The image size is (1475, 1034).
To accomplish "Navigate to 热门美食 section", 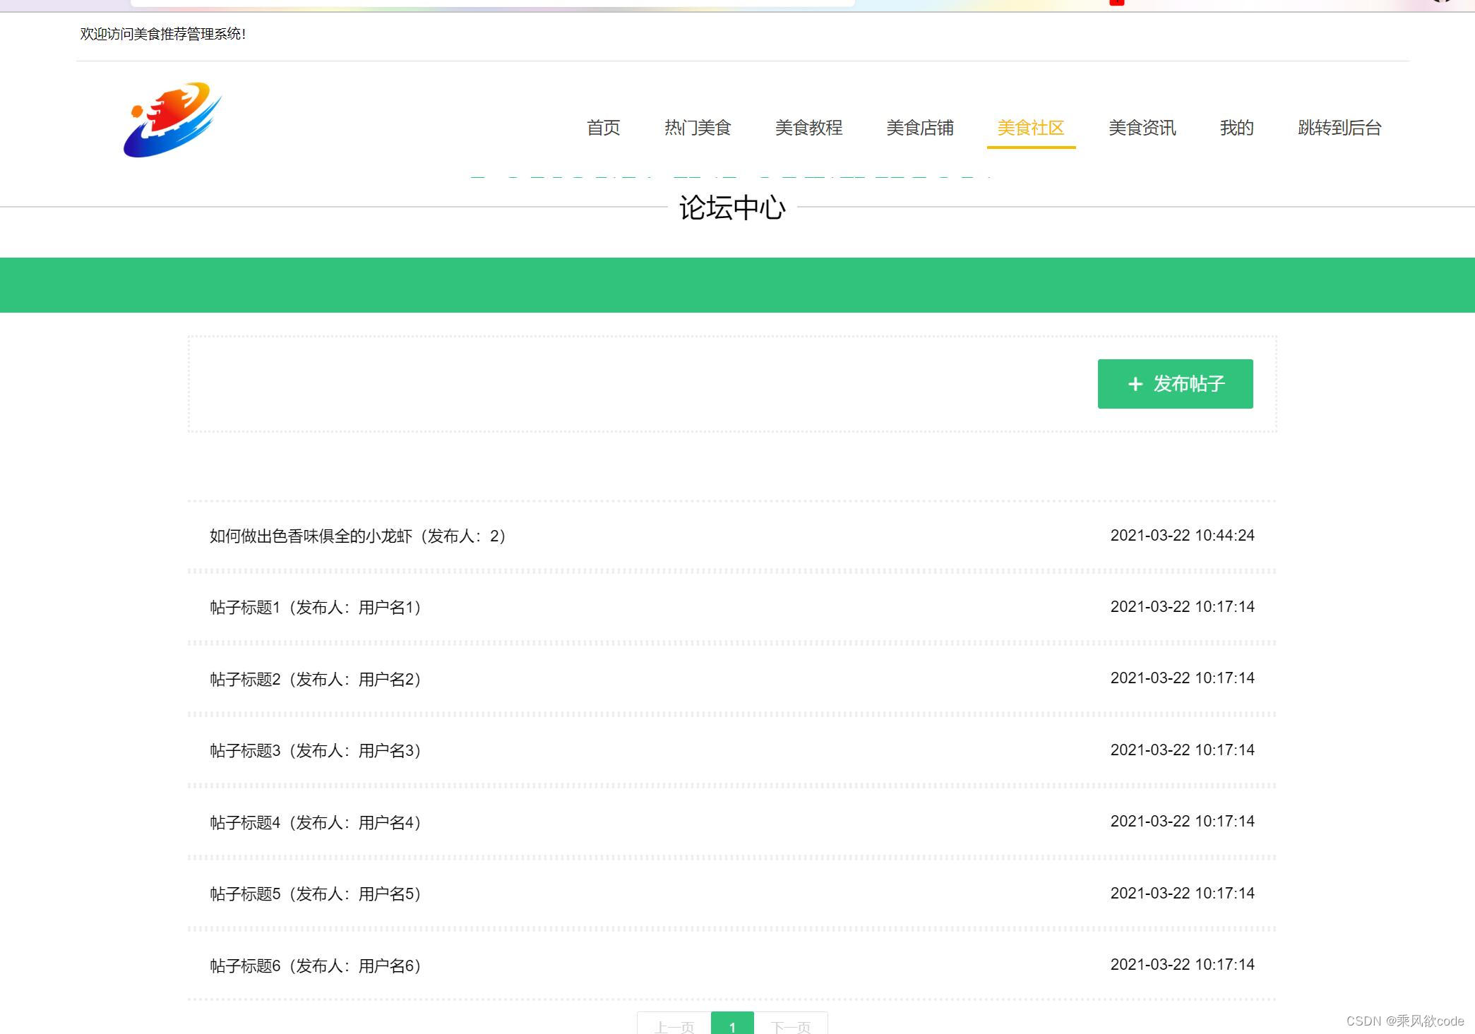I will pos(698,128).
